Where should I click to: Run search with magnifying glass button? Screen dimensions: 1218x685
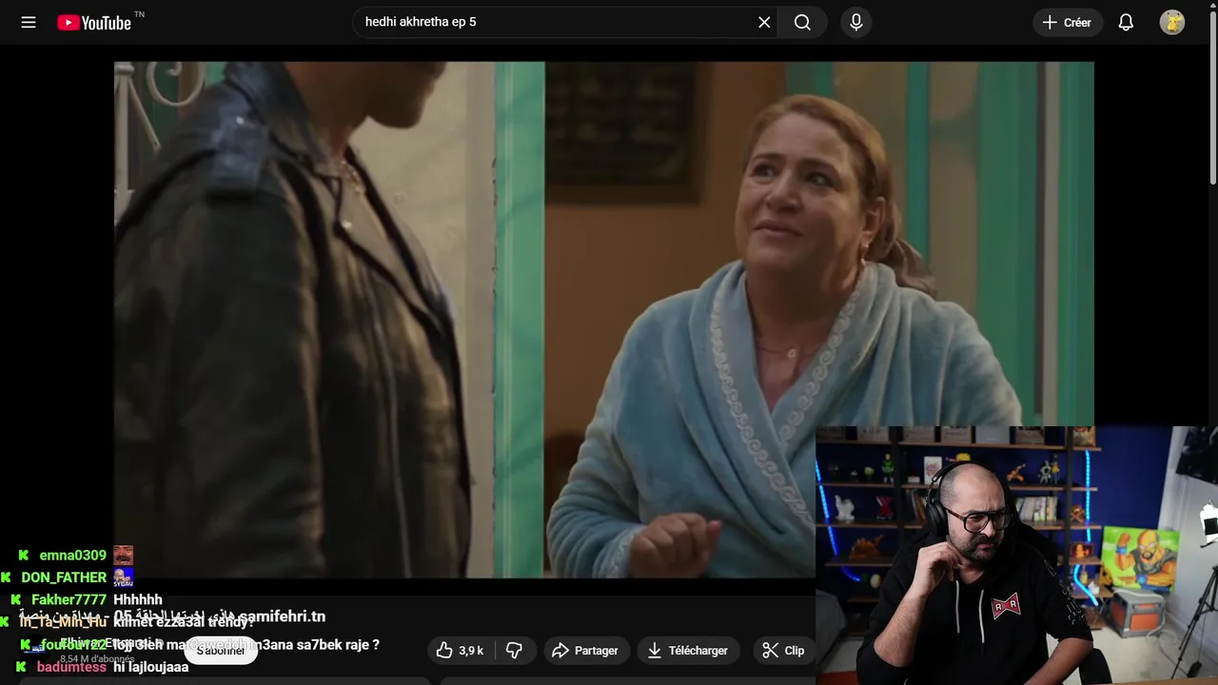[802, 22]
